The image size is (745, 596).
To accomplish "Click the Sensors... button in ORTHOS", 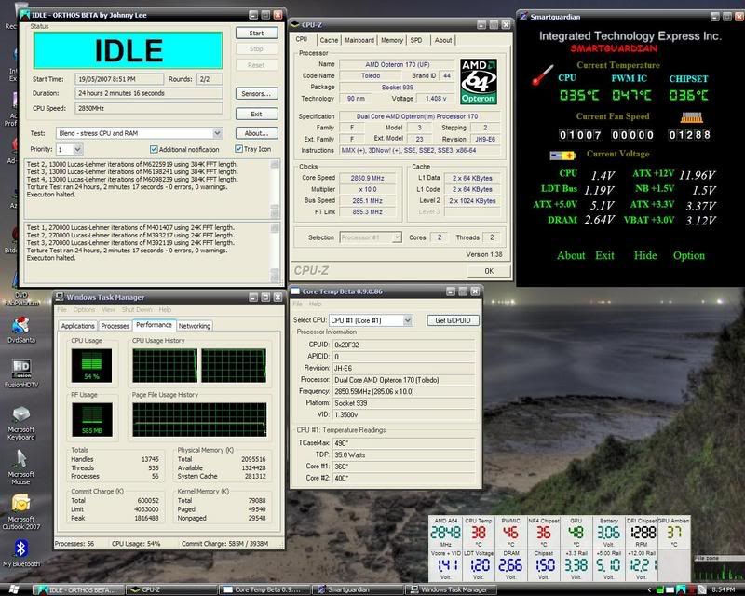I will 257,94.
